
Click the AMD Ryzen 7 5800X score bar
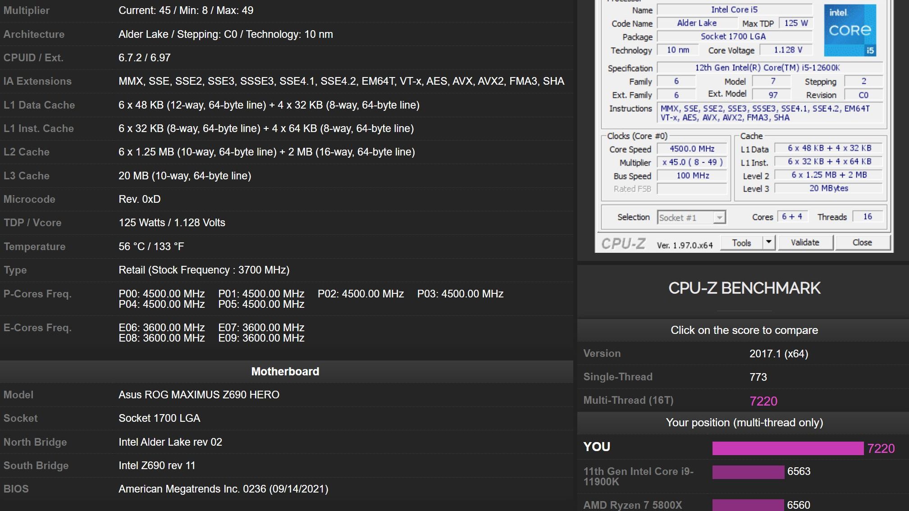748,505
